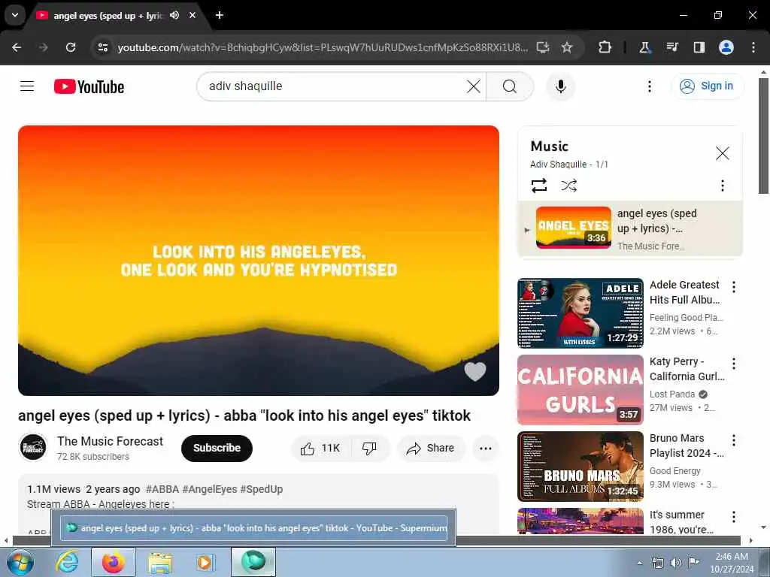Click Supermium taskbar button
The image size is (770, 577).
253,562
